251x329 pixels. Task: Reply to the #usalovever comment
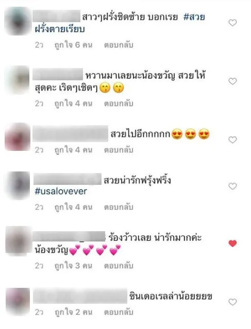[119, 207]
